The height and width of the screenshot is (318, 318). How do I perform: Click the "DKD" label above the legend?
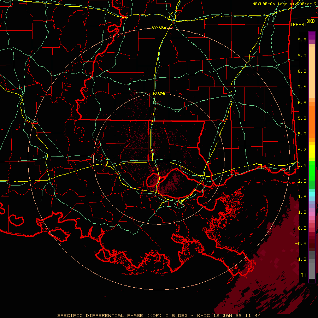[311, 21]
